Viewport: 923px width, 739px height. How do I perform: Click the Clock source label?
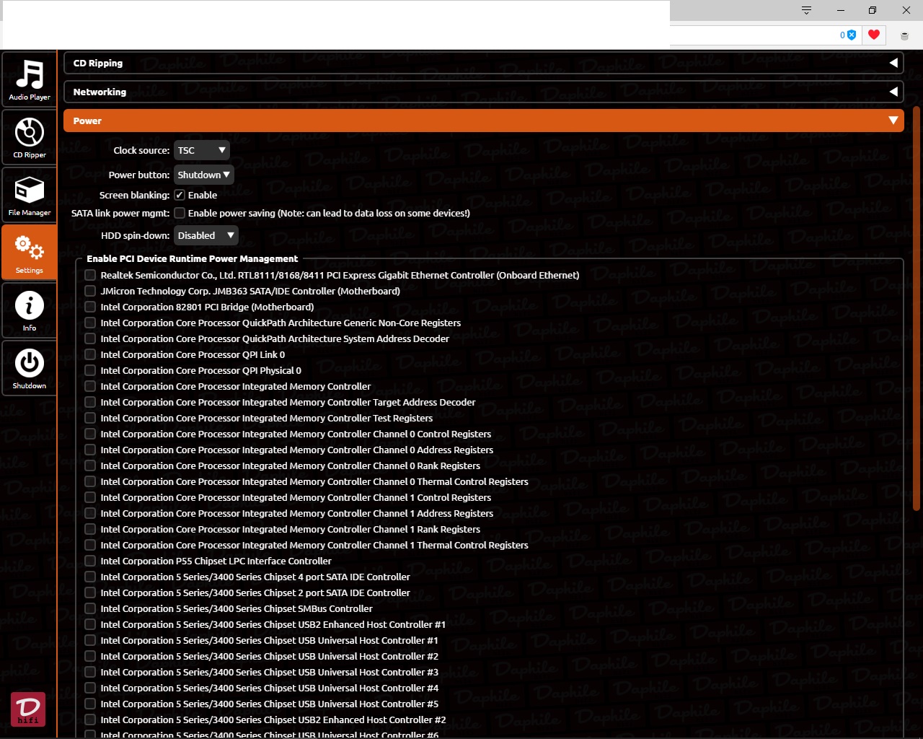click(x=141, y=150)
